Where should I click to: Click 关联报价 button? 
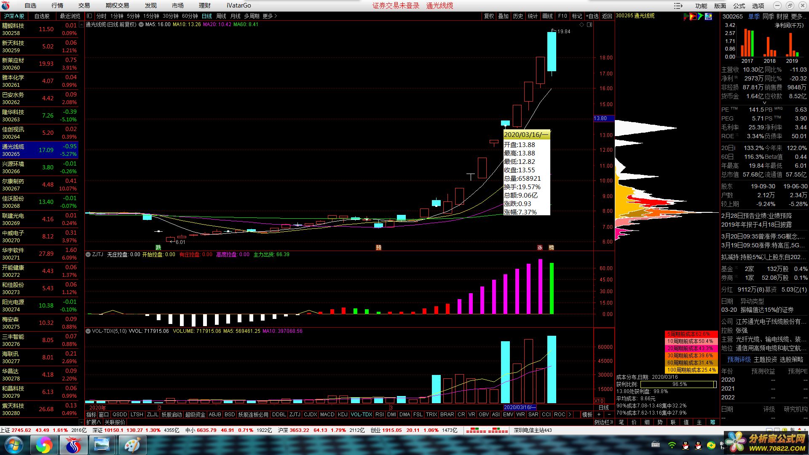click(x=115, y=422)
